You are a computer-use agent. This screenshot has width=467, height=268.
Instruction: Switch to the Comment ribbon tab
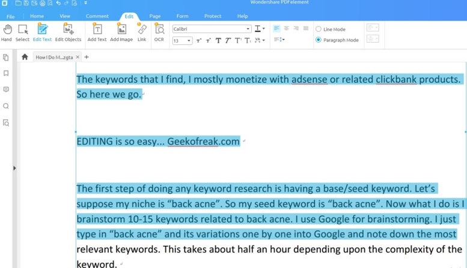click(97, 16)
